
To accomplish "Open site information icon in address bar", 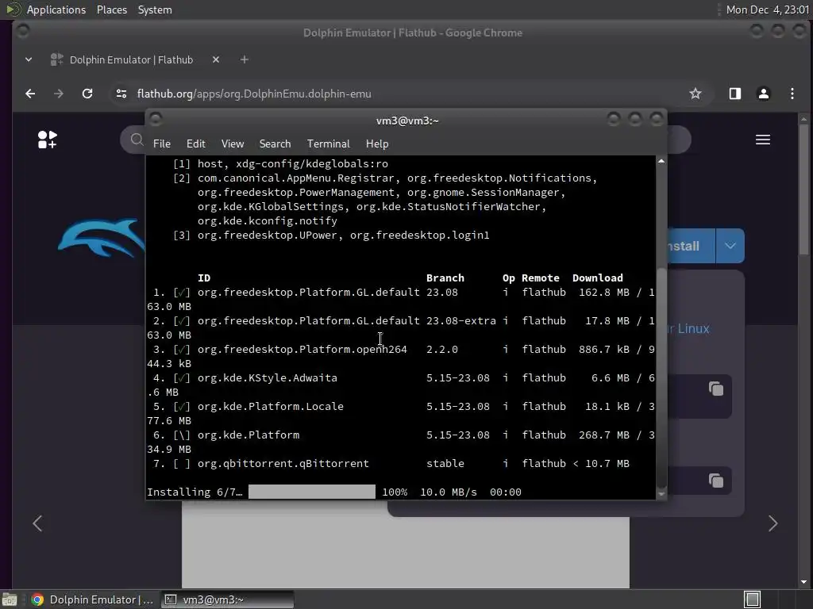I will pos(121,94).
